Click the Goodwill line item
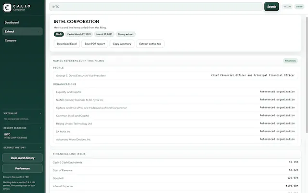Screen dimensions: 308x193 click(x=175, y=178)
